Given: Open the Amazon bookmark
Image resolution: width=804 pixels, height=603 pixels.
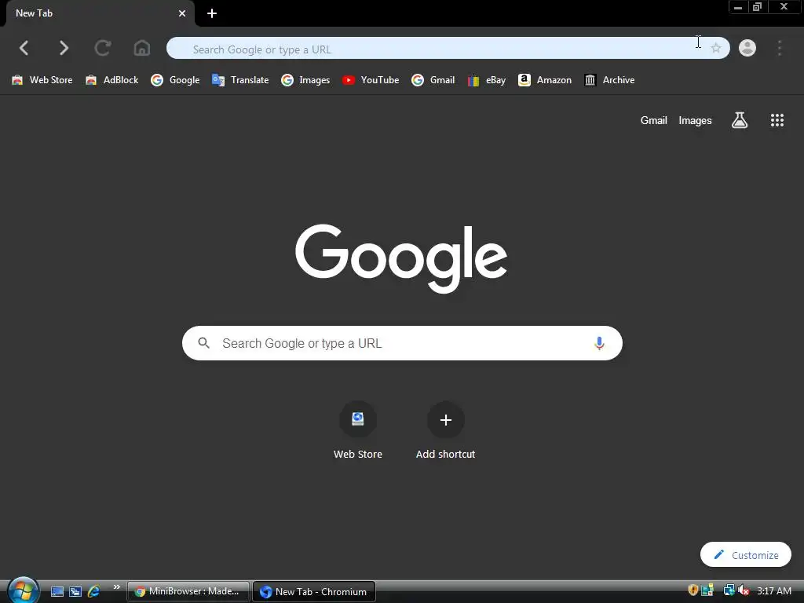Looking at the screenshot, I should tap(545, 80).
